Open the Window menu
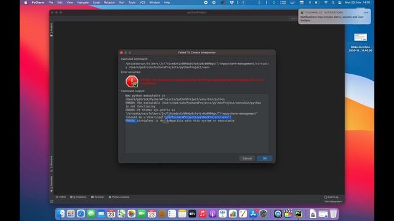This screenshot has height=221, width=394. [x=155, y=2]
